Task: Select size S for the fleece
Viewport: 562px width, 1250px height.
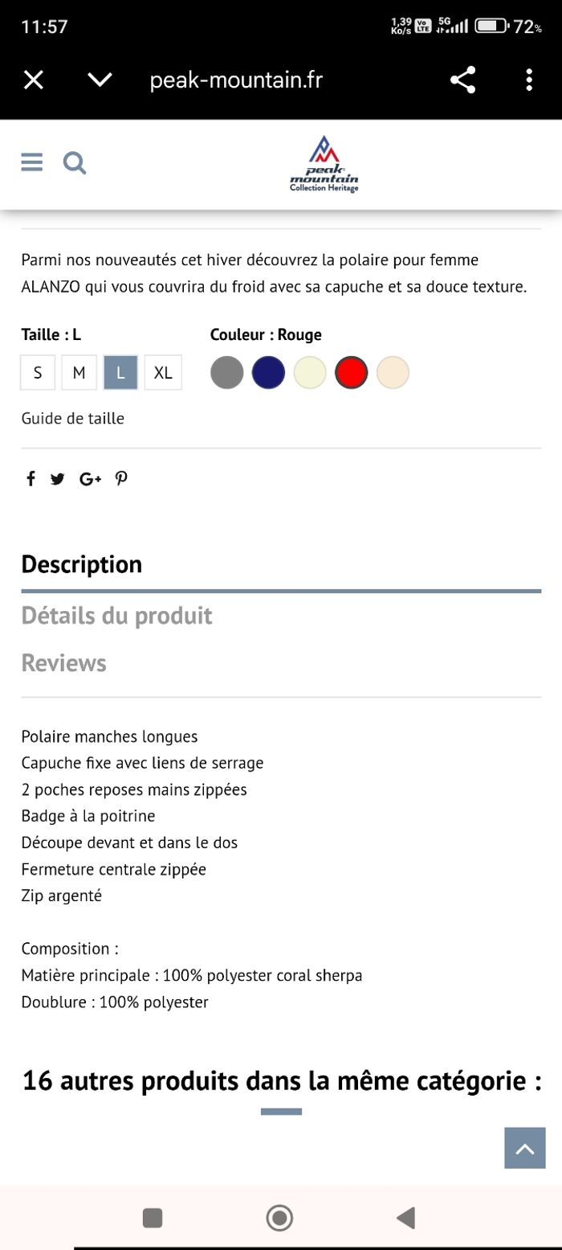Action: click(x=37, y=372)
